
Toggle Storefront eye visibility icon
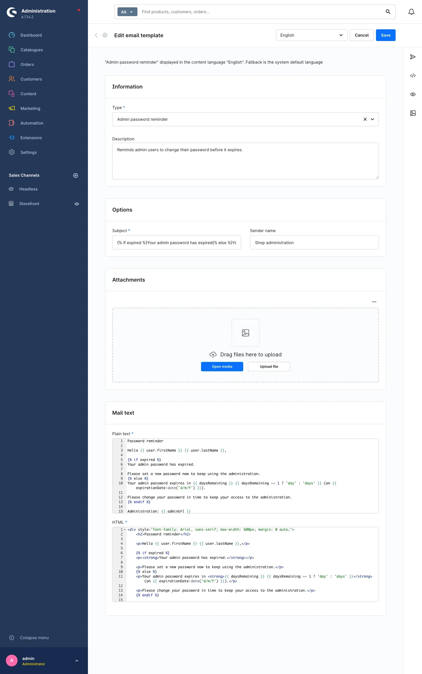(x=77, y=204)
